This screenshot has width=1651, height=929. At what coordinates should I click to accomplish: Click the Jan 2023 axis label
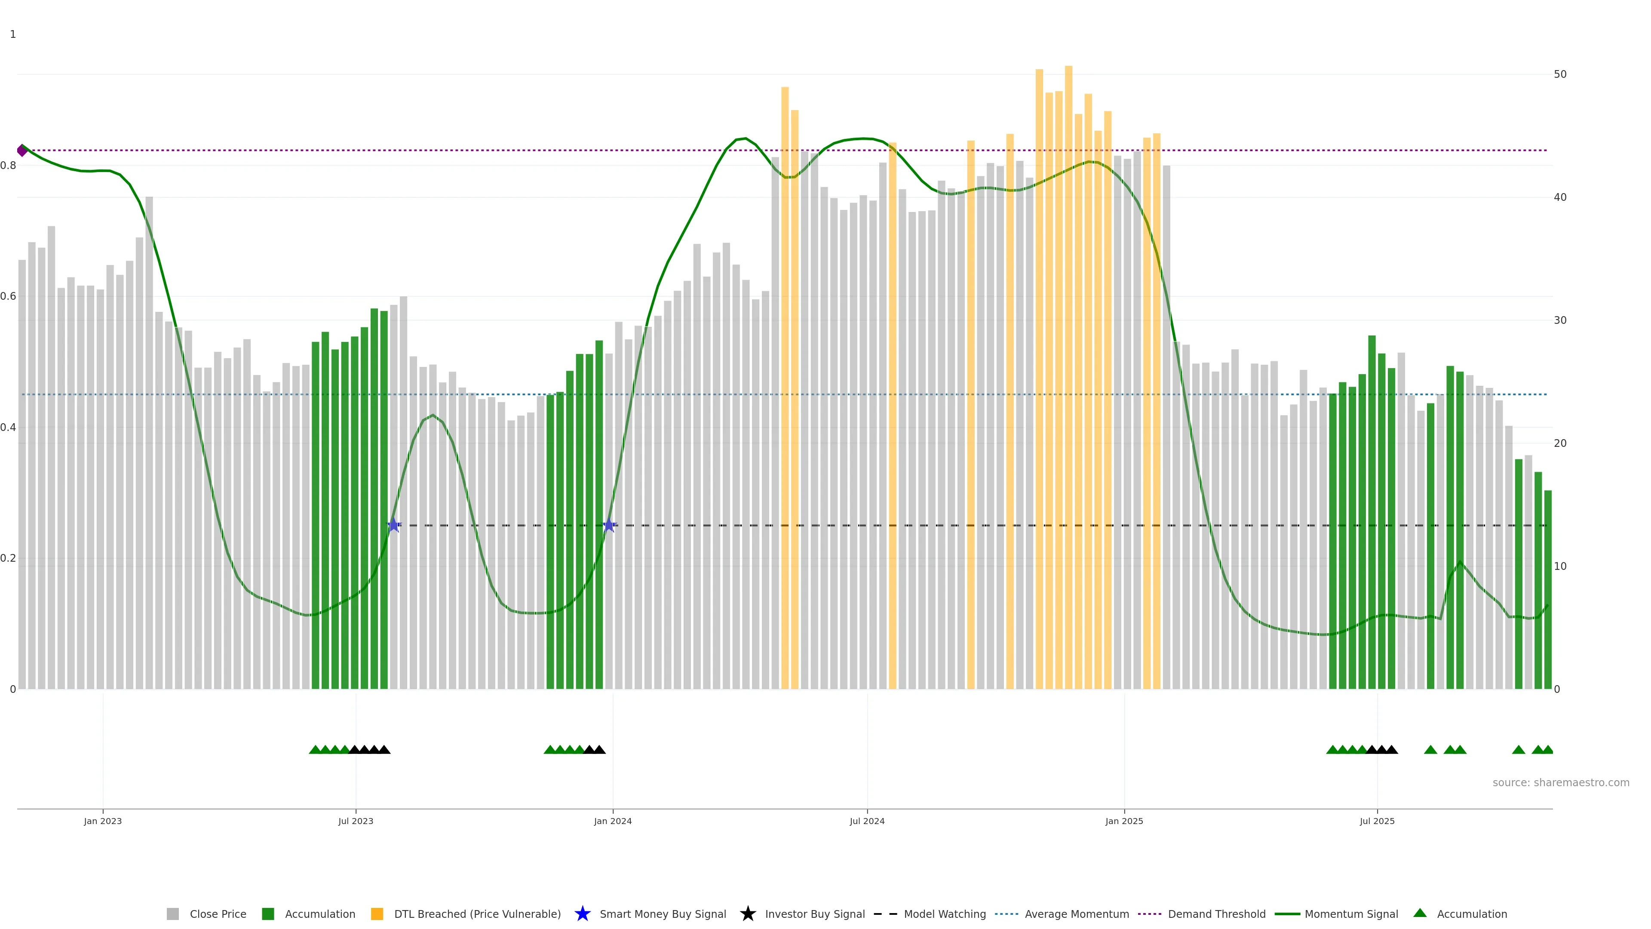point(103,821)
